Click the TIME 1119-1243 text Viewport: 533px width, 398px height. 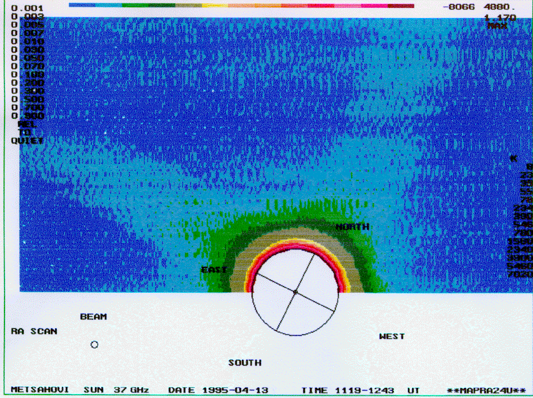click(348, 391)
